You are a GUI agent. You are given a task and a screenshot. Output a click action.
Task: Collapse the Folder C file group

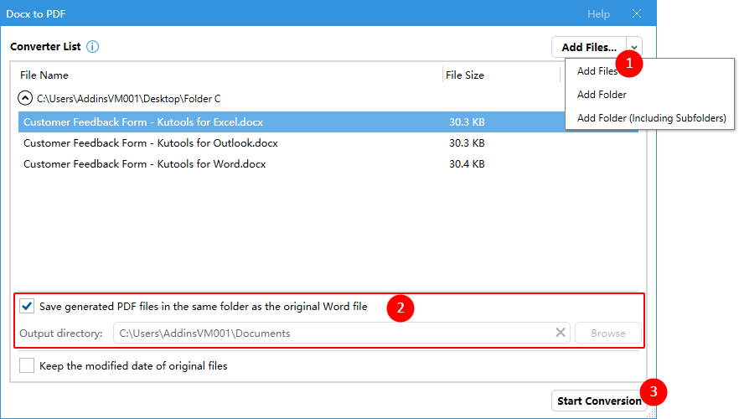coord(26,99)
